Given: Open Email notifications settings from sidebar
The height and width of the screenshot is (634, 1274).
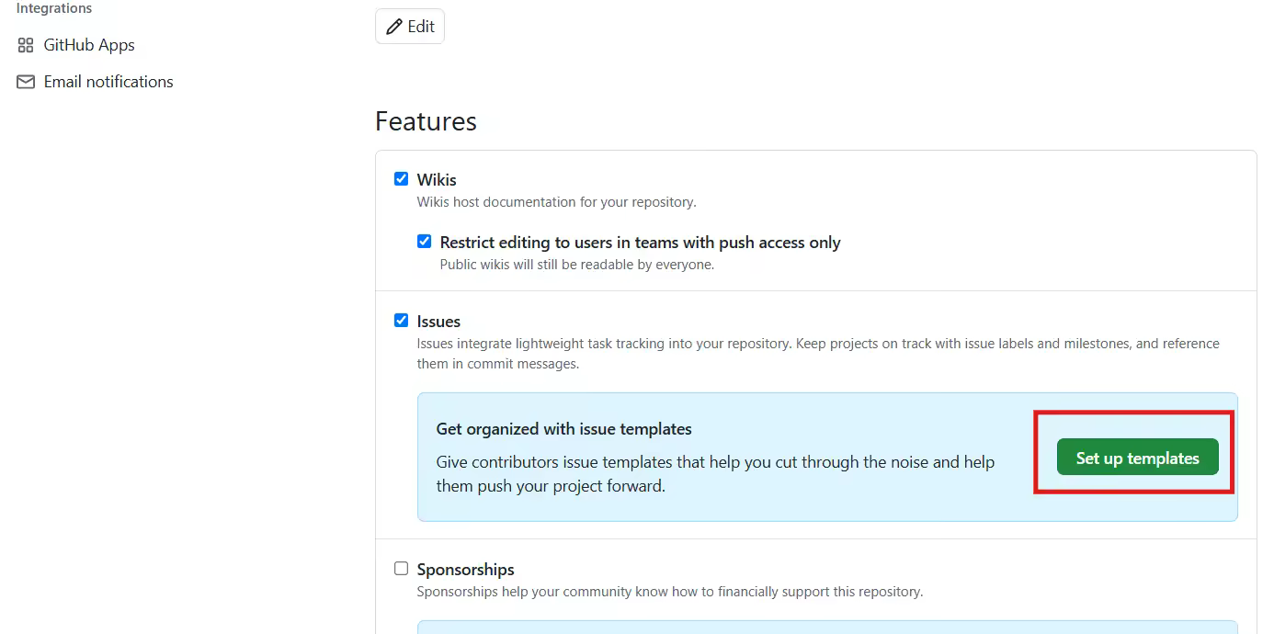Looking at the screenshot, I should (108, 81).
